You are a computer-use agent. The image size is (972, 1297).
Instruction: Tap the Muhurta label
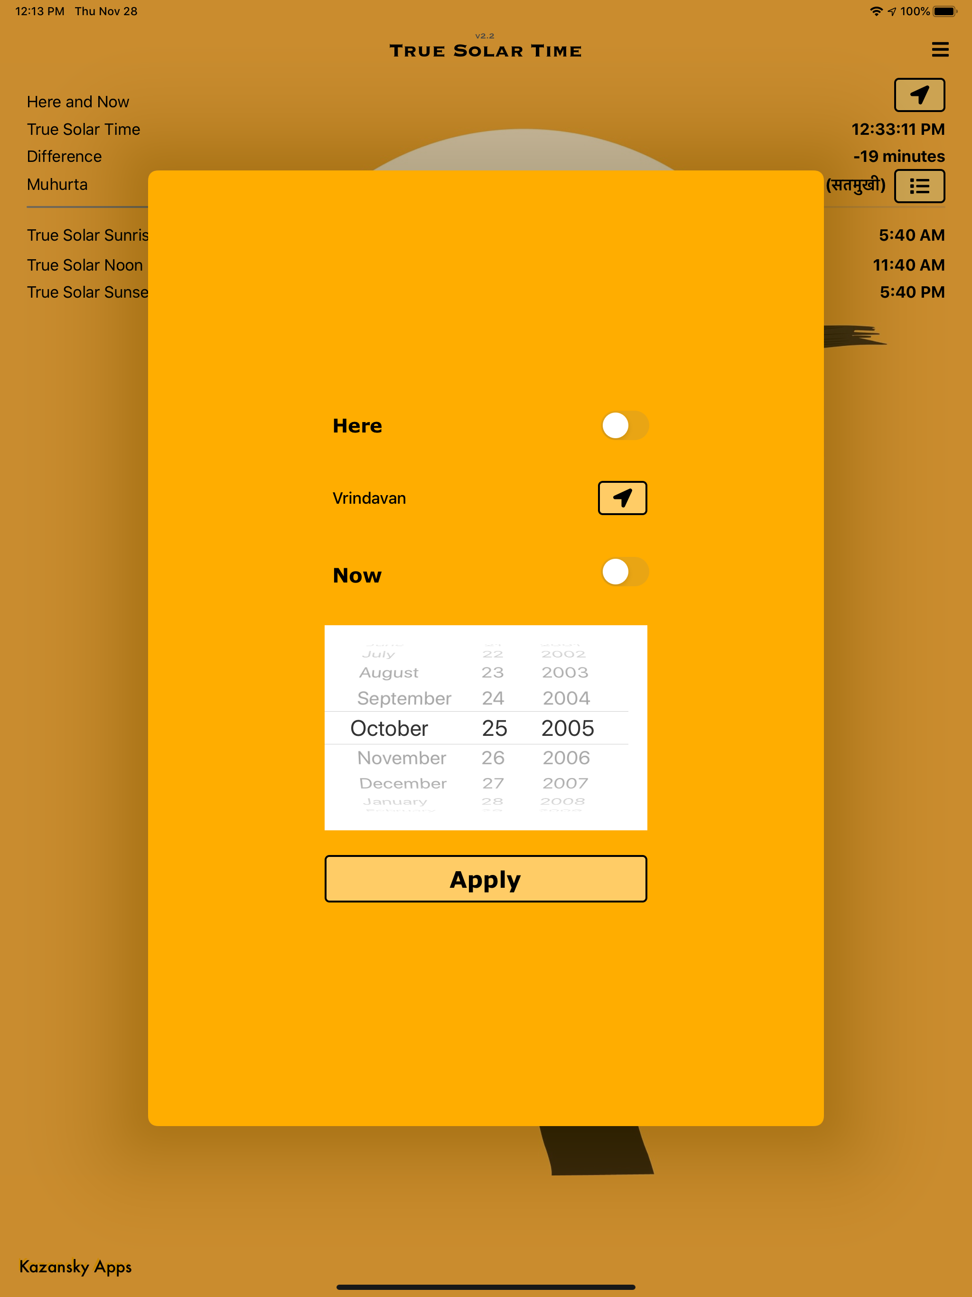point(57,185)
